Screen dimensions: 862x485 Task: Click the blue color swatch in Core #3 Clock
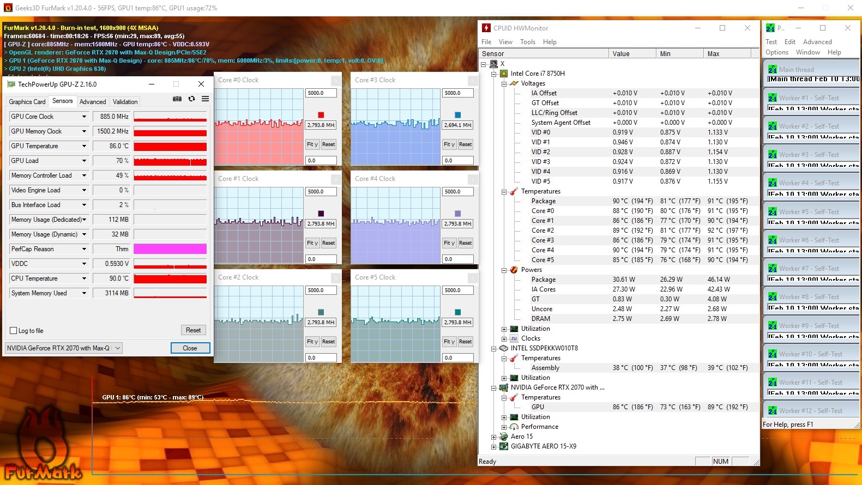click(x=458, y=115)
